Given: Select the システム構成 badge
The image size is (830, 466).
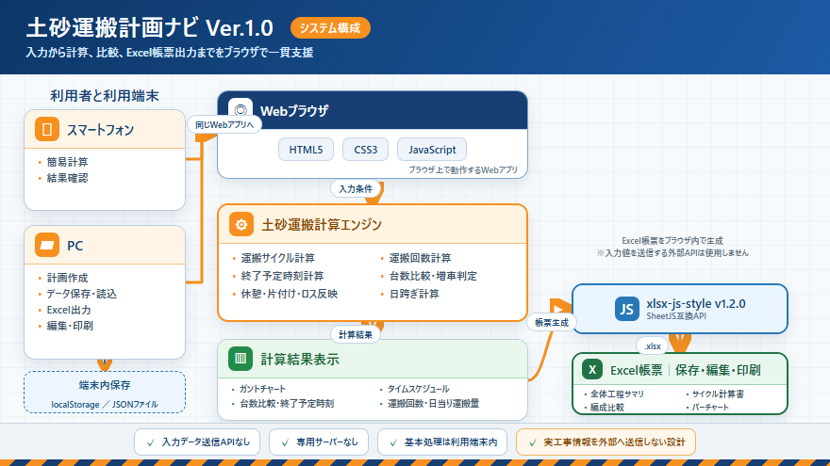Looking at the screenshot, I should click(330, 28).
